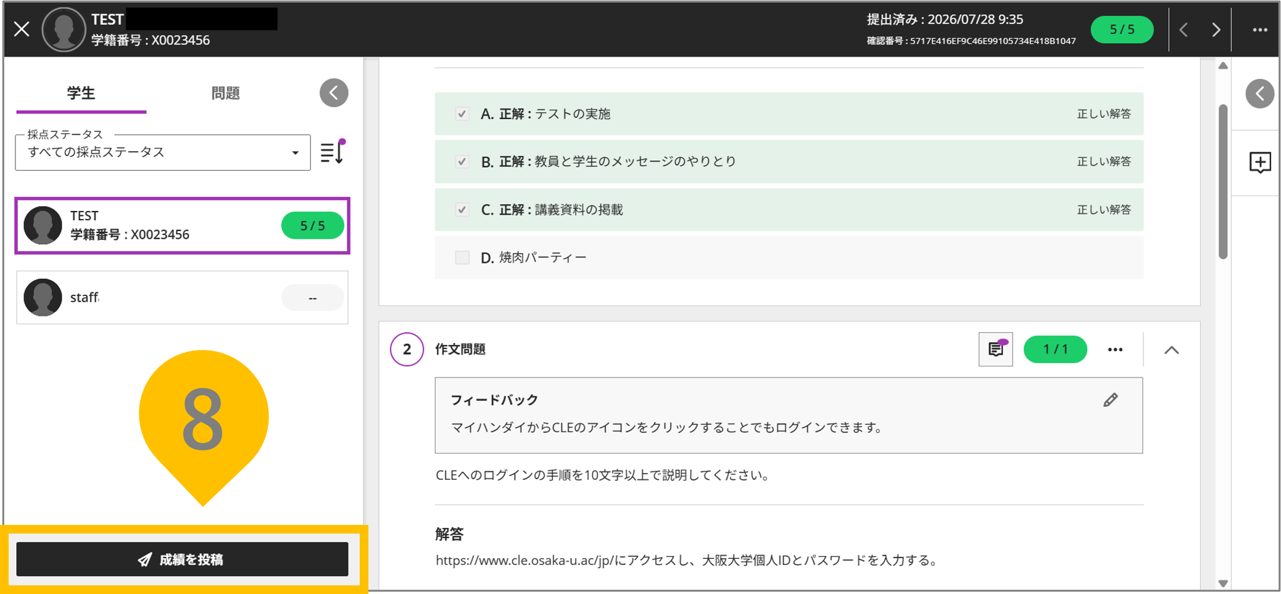Toggle checkbox B 教員と学生のメッセージのやりとり
The image size is (1281, 594).
click(462, 162)
